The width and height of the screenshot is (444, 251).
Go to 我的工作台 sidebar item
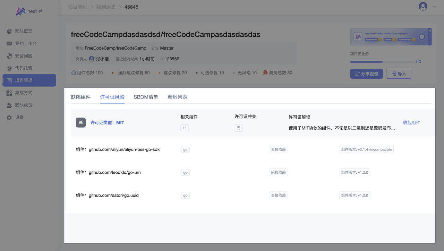[x=26, y=44]
